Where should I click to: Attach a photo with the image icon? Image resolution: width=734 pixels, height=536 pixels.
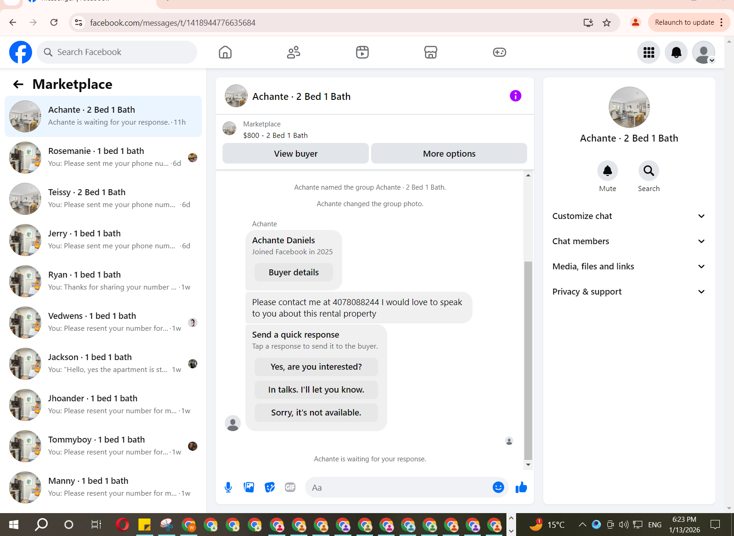249,487
